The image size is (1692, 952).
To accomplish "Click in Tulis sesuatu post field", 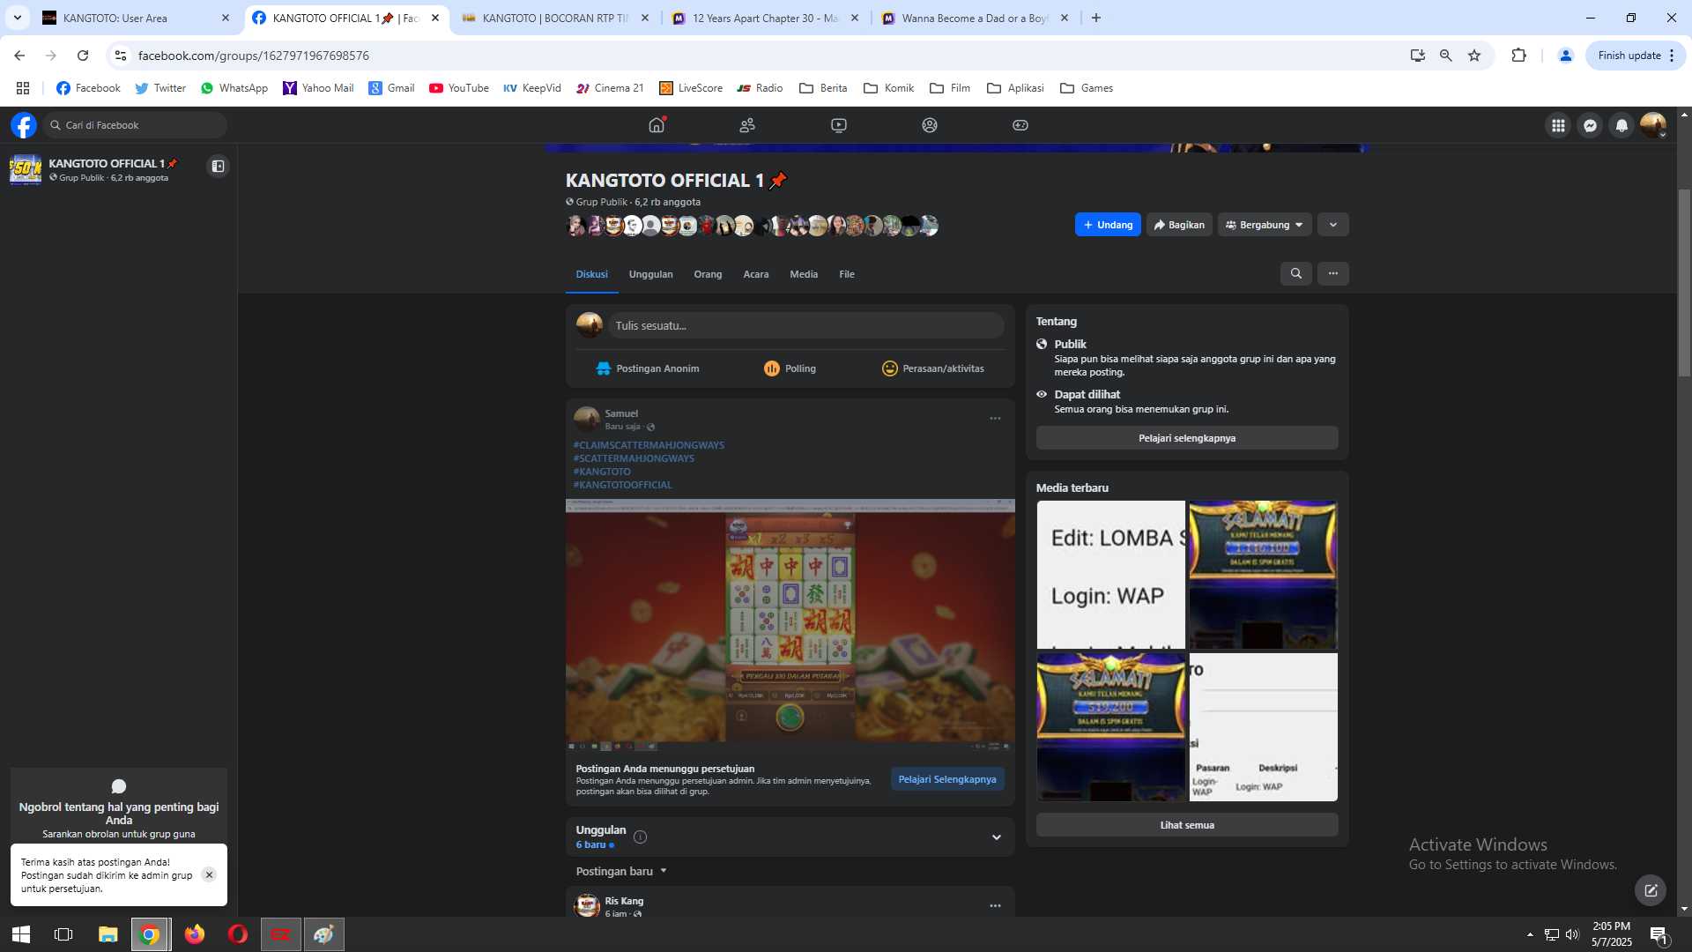I will pyautogui.click(x=805, y=325).
